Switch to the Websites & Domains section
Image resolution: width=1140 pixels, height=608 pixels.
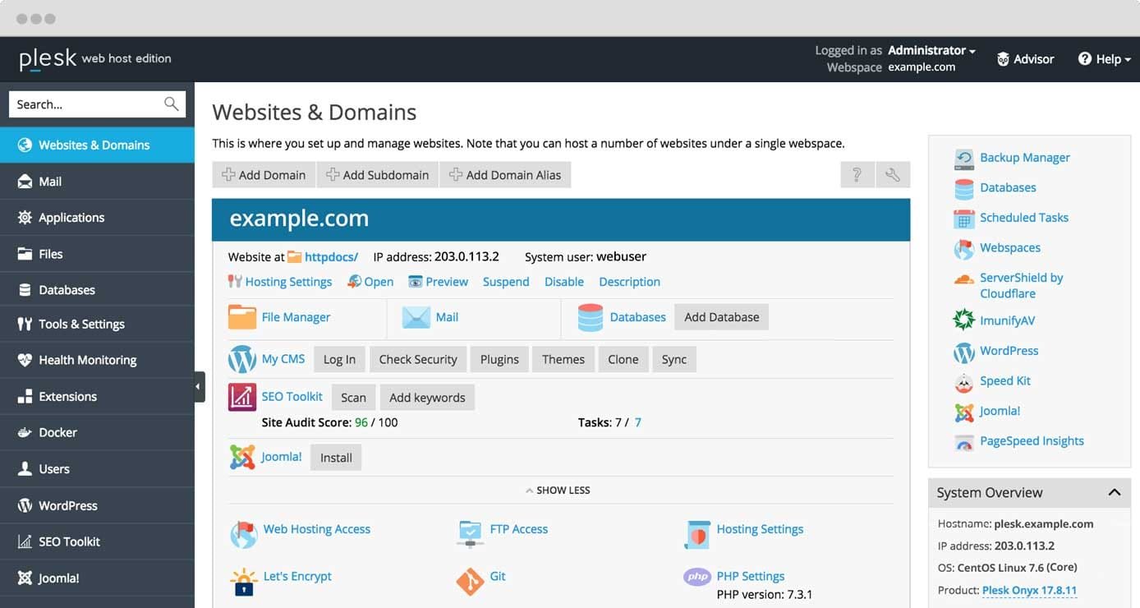pos(94,145)
